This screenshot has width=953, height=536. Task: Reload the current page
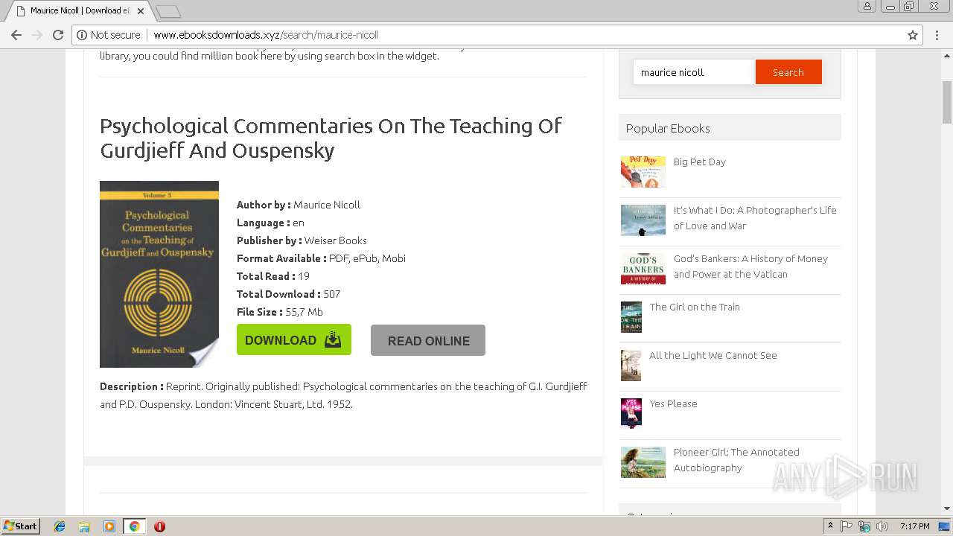click(58, 35)
